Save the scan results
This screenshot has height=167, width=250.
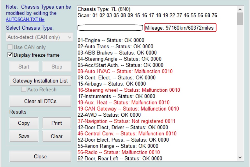(x=24, y=136)
